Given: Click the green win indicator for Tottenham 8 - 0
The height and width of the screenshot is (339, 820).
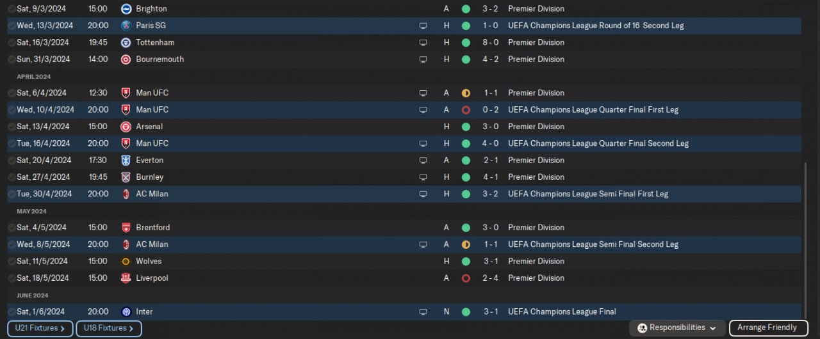Looking at the screenshot, I should coord(466,42).
